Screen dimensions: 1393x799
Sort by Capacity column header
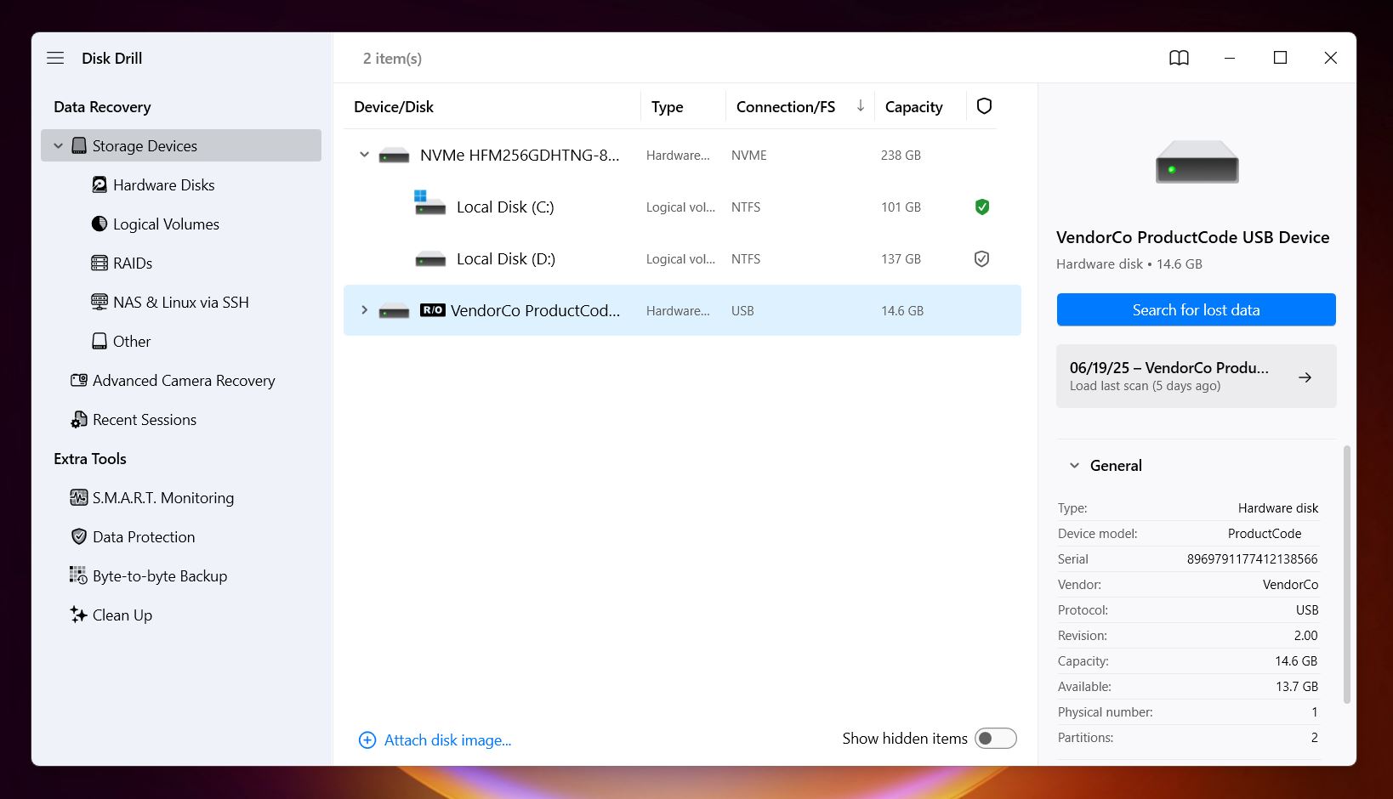(913, 106)
